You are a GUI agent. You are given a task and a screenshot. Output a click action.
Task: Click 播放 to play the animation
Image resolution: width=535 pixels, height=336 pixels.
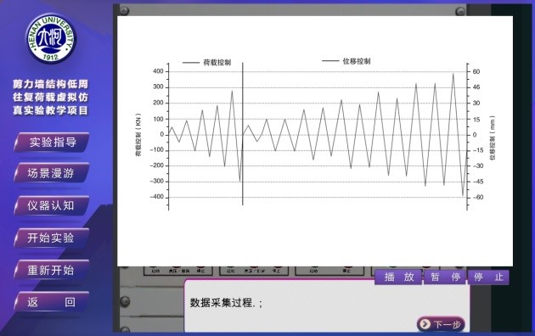coord(398,277)
